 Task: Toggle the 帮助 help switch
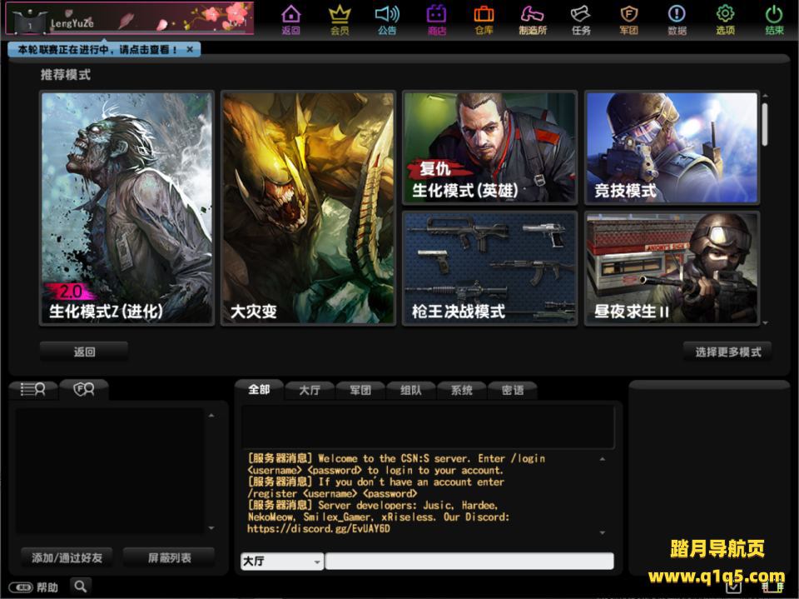pos(23,587)
